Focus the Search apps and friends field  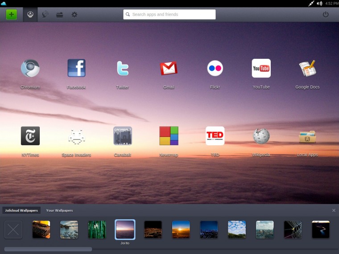point(169,14)
